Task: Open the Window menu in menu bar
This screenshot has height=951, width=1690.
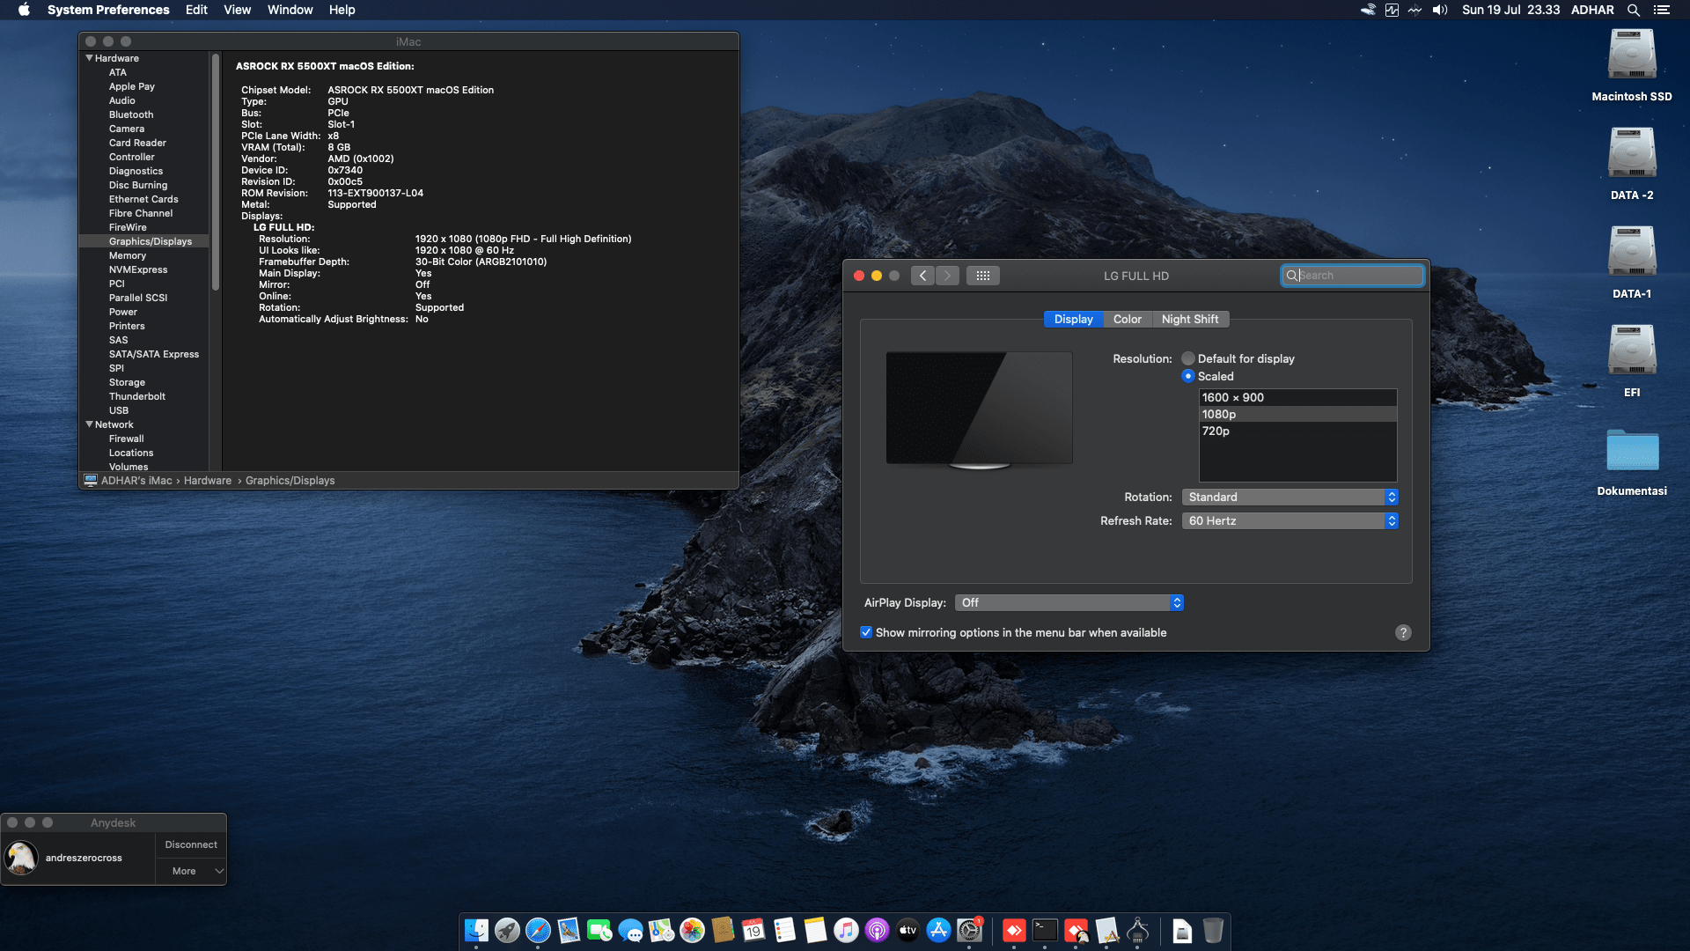Action: [290, 10]
